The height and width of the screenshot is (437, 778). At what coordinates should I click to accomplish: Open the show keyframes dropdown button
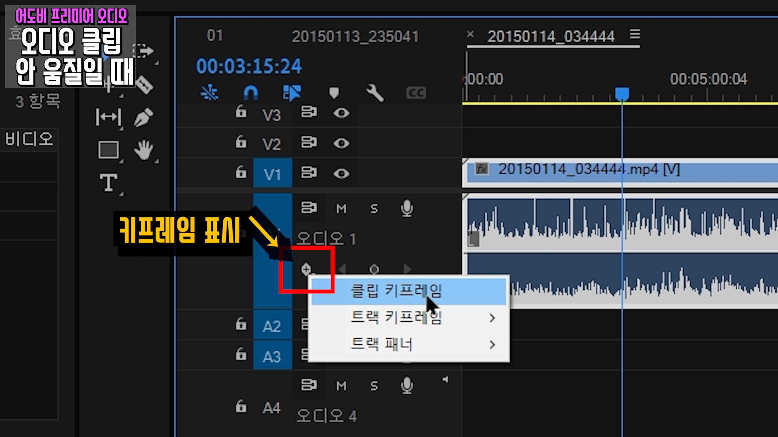click(x=306, y=269)
